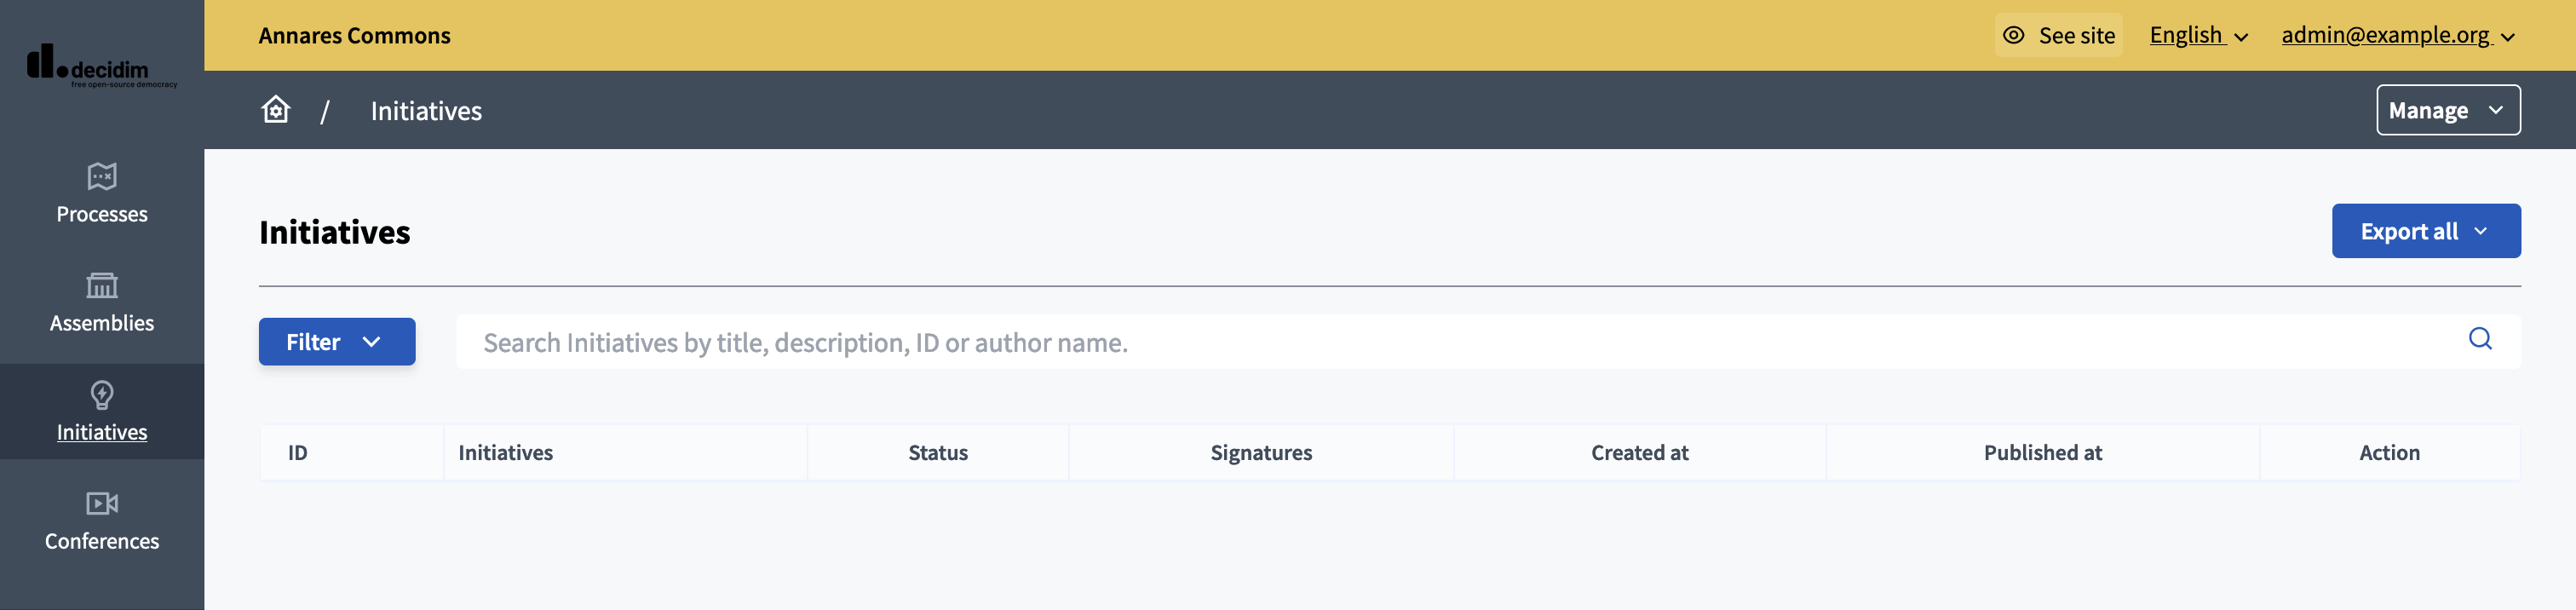Go to dashboard via home icon
The height and width of the screenshot is (610, 2576).
point(276,110)
